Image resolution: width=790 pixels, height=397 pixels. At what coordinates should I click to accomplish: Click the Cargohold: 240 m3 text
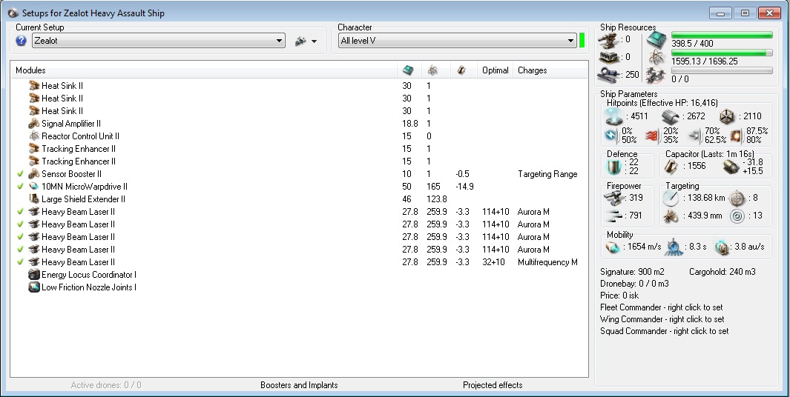(722, 272)
